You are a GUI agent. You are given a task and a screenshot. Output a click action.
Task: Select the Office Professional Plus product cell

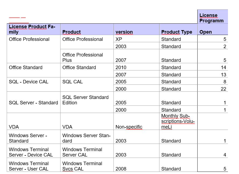pyautogui.click(x=87, y=56)
